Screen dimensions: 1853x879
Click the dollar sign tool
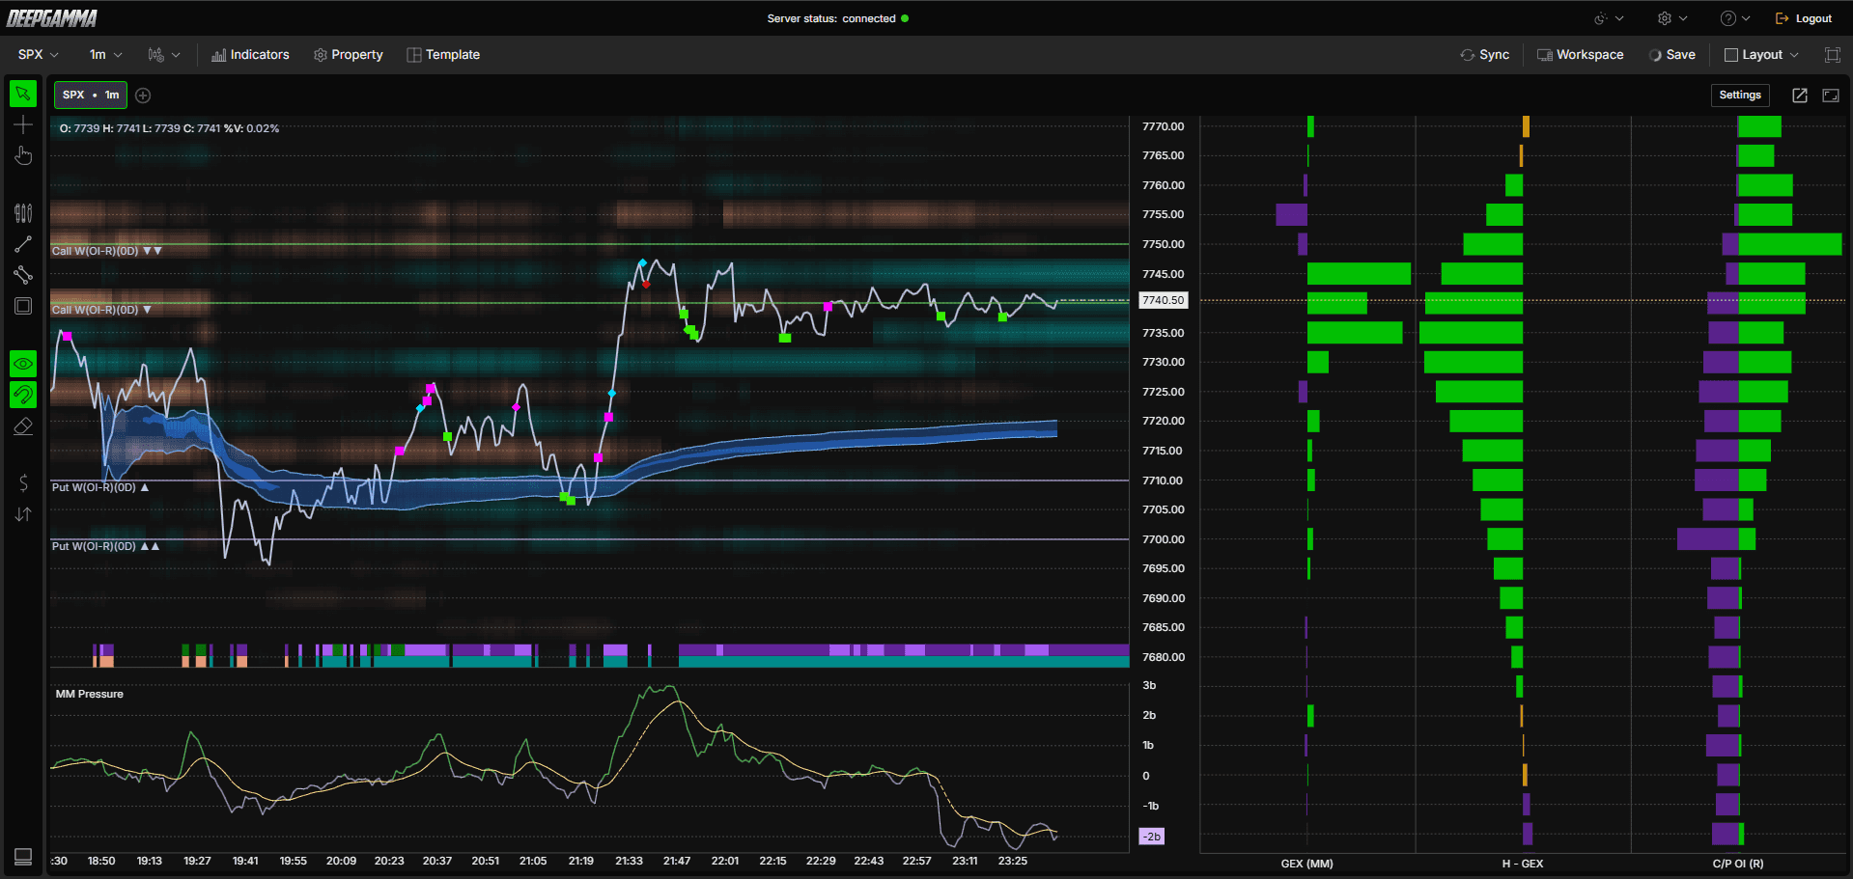tap(23, 483)
